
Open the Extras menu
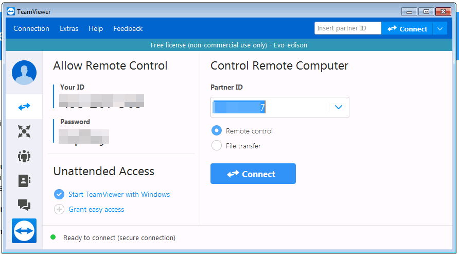(x=69, y=28)
